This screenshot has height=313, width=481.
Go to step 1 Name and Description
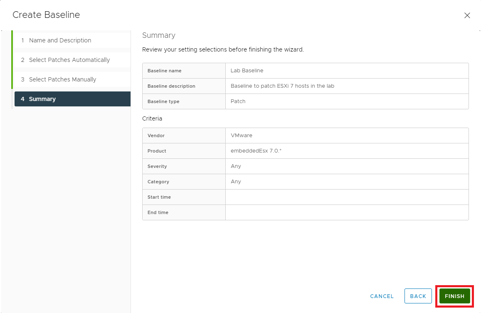60,40
